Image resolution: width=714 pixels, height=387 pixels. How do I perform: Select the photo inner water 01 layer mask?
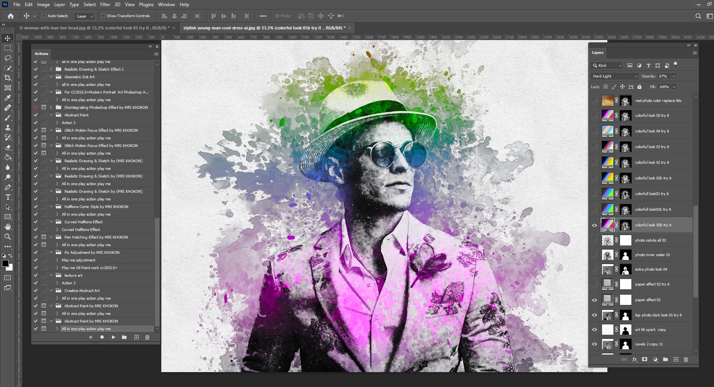pos(625,255)
